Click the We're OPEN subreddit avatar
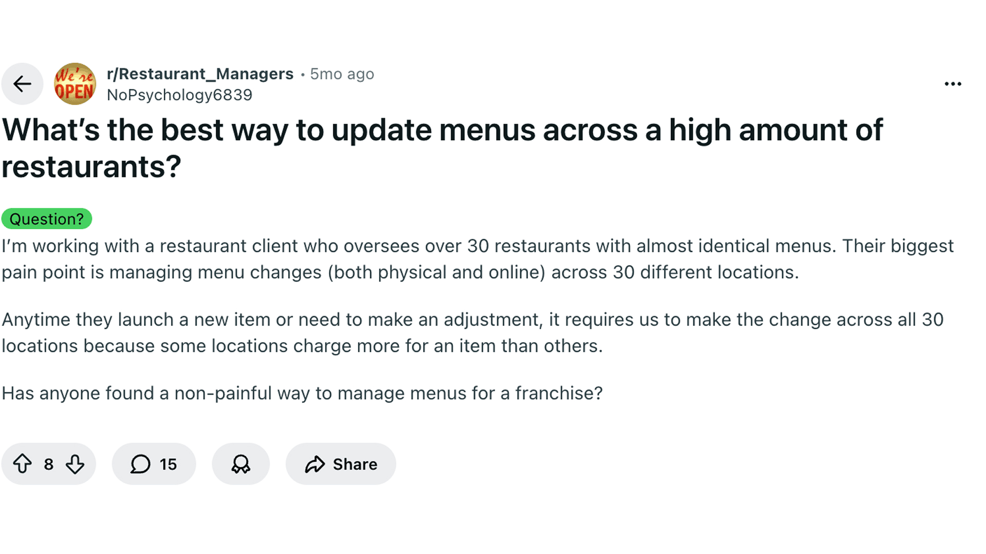The height and width of the screenshot is (554, 986). 75,84
